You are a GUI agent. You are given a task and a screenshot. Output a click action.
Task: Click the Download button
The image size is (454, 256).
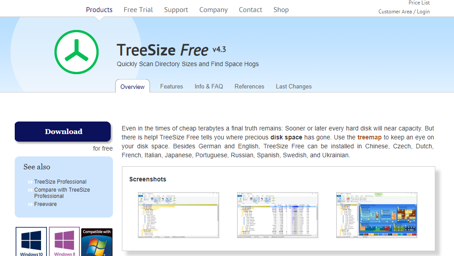(x=63, y=132)
